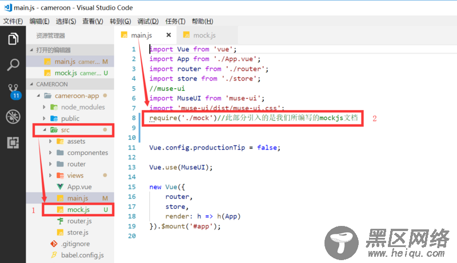Open the 转到(G) menu

pyautogui.click(x=121, y=21)
